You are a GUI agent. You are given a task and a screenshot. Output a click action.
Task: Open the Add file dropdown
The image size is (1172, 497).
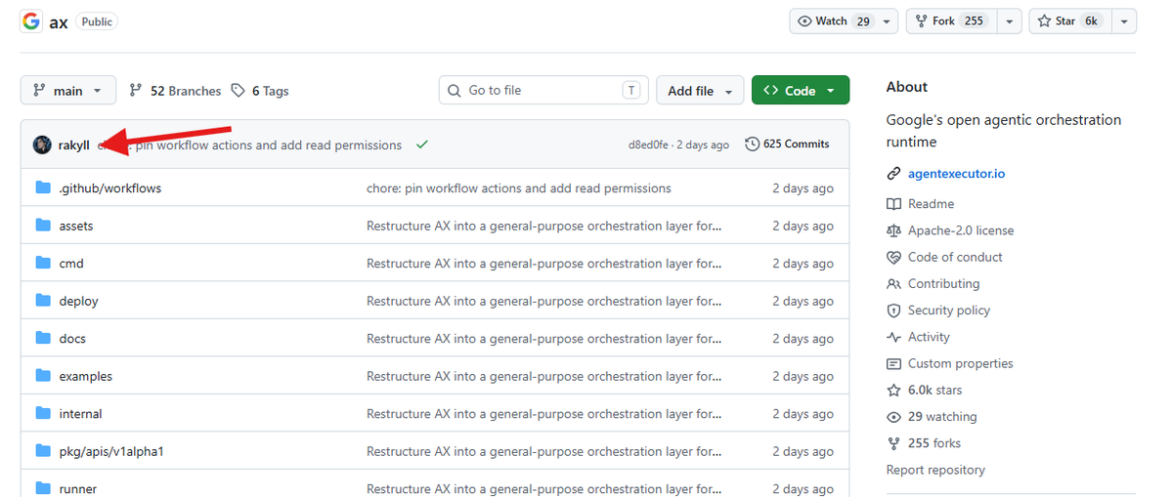(700, 90)
